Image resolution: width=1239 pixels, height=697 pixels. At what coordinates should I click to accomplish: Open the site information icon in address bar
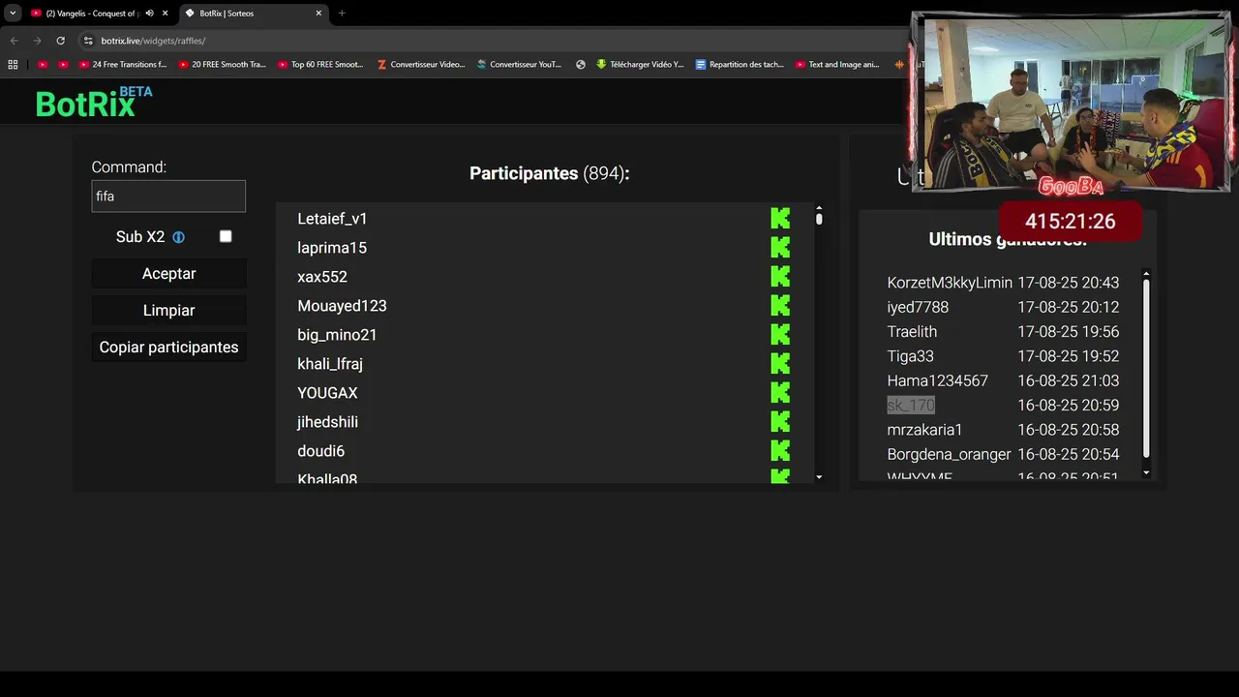(x=88, y=41)
